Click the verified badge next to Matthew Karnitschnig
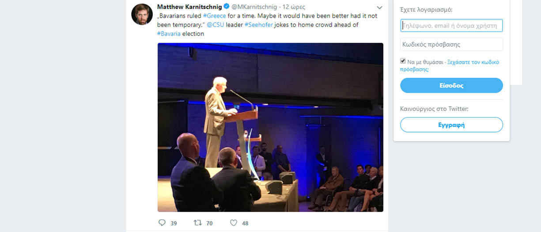This screenshot has height=232, width=541. 227,7
